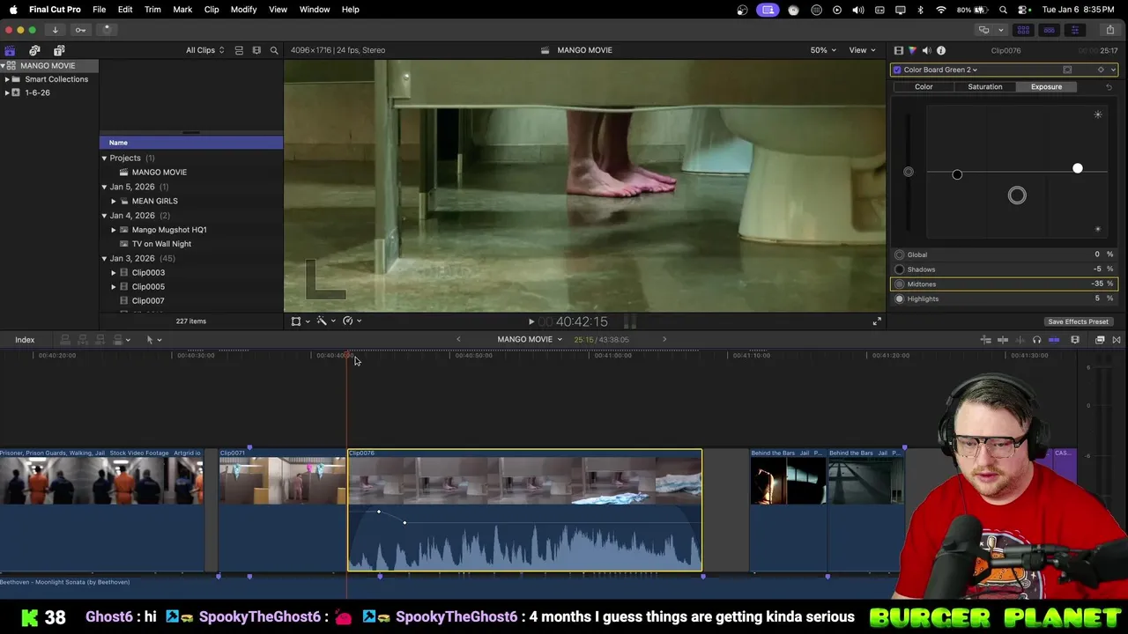Show the Background Tasks circular indicator
1128x634 pixels.
click(x=107, y=29)
